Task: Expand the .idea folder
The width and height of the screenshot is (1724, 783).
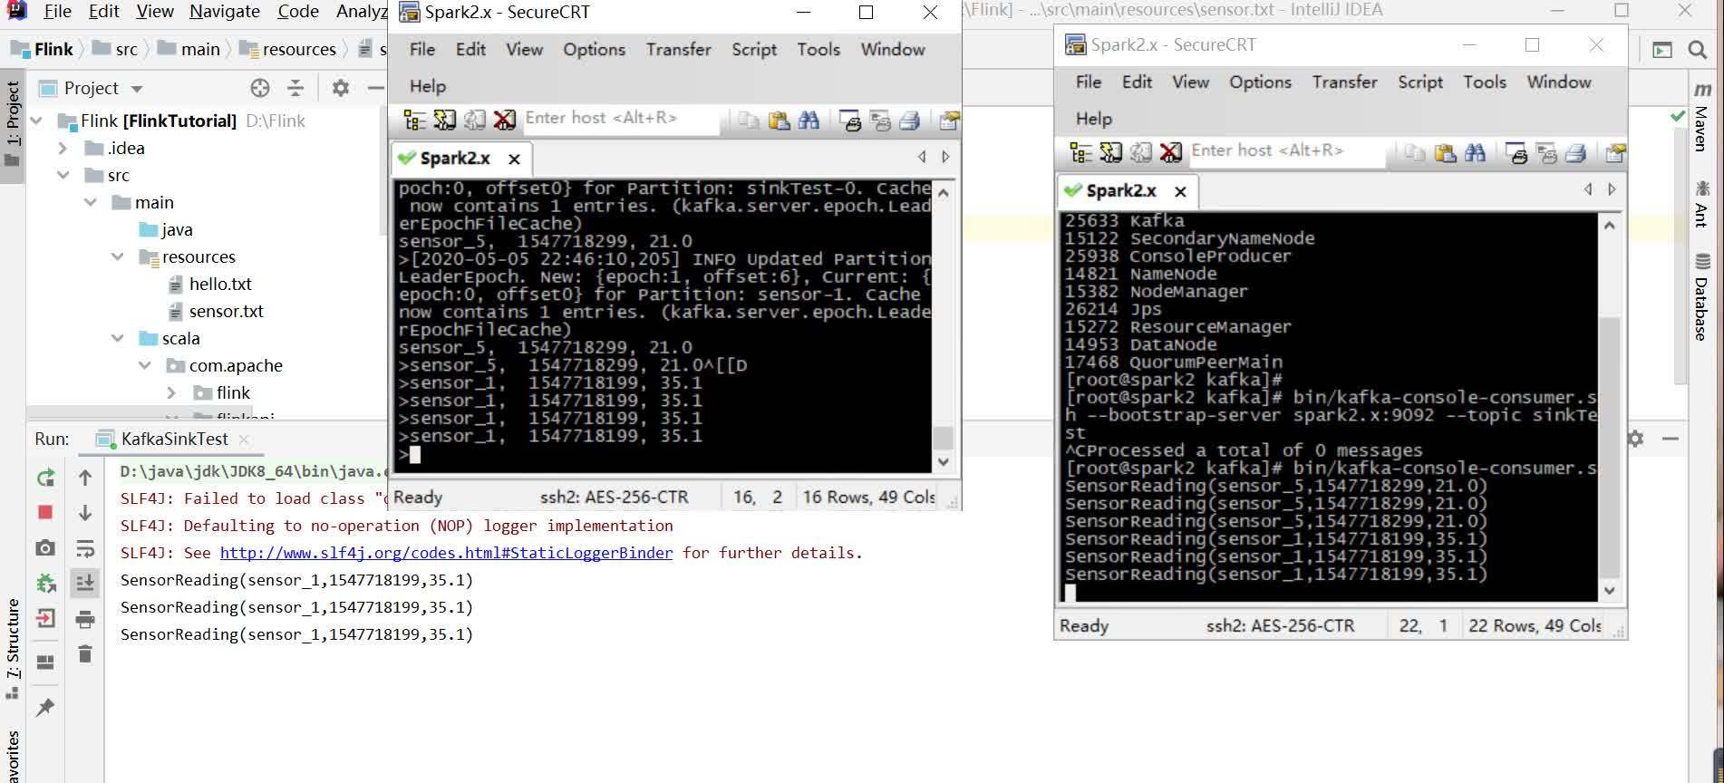Action: pos(63,148)
